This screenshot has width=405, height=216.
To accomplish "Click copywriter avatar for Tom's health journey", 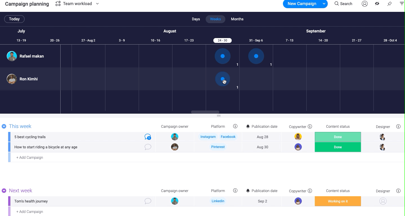I will [x=298, y=201].
